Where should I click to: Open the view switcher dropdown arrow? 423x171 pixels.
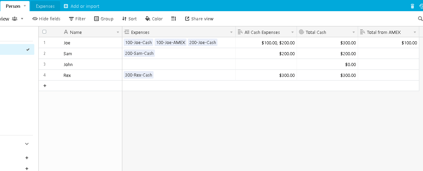pyautogui.click(x=22, y=19)
